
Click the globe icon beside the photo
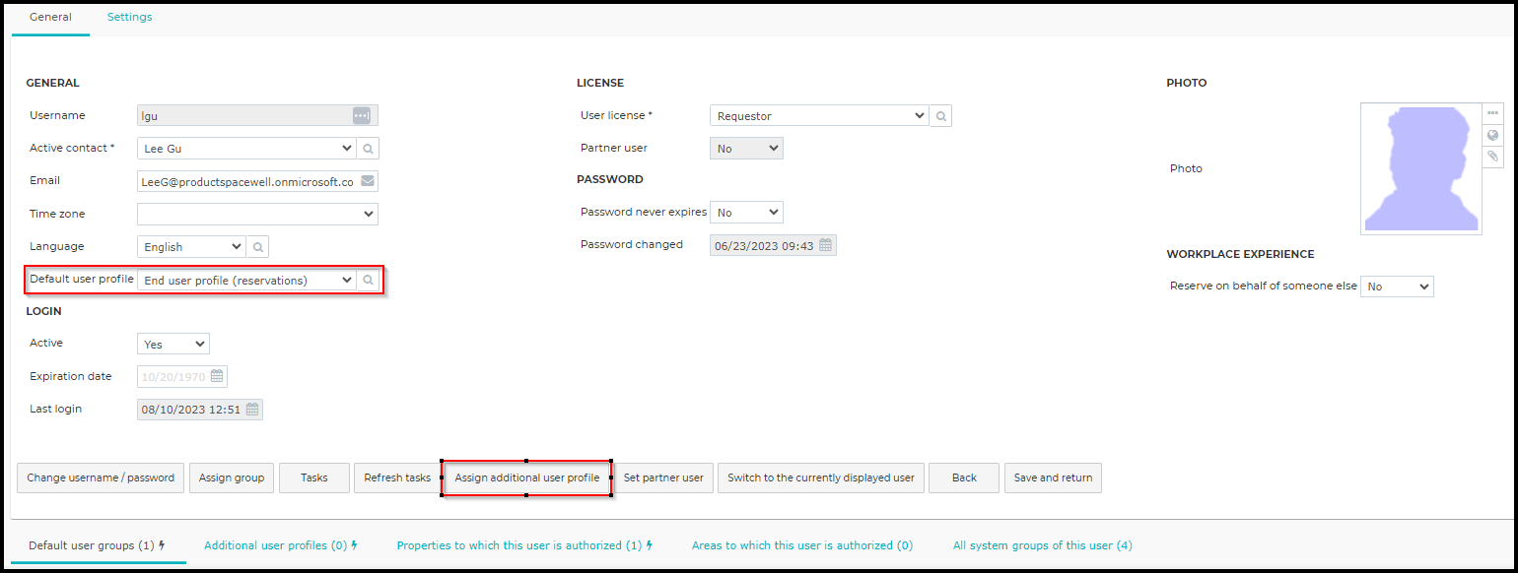(x=1492, y=135)
